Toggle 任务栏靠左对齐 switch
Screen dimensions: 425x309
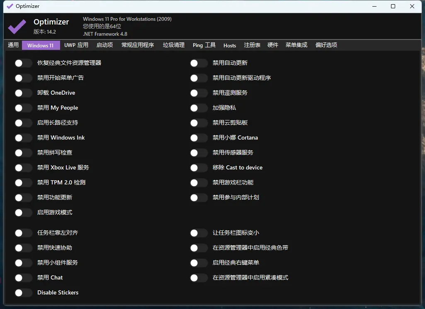[24, 233]
